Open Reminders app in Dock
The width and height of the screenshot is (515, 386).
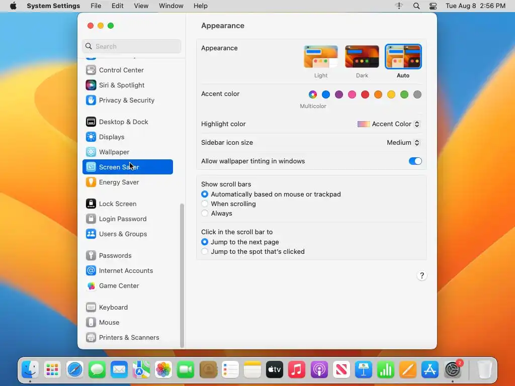tap(230, 369)
